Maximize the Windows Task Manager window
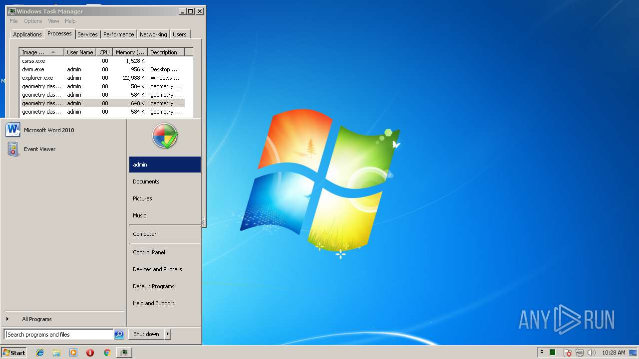 [x=191, y=11]
